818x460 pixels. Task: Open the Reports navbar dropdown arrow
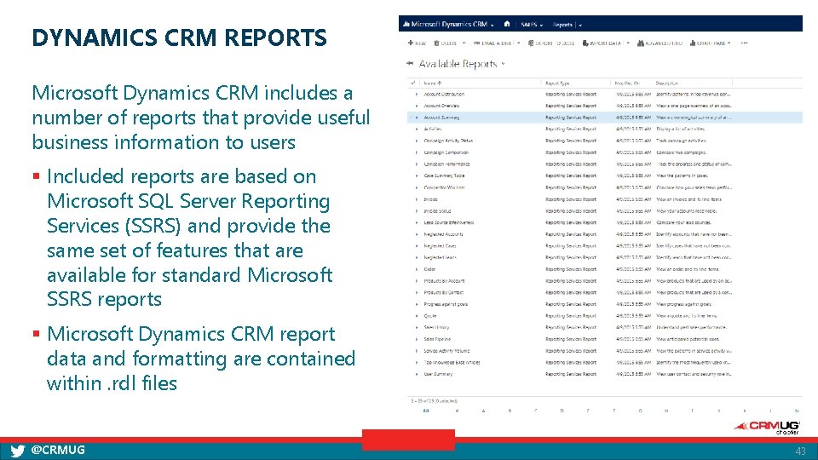580,25
